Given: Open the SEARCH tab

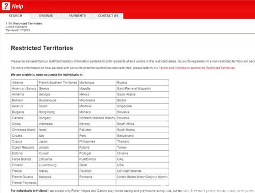Looking at the screenshot, I should click(x=16, y=15).
